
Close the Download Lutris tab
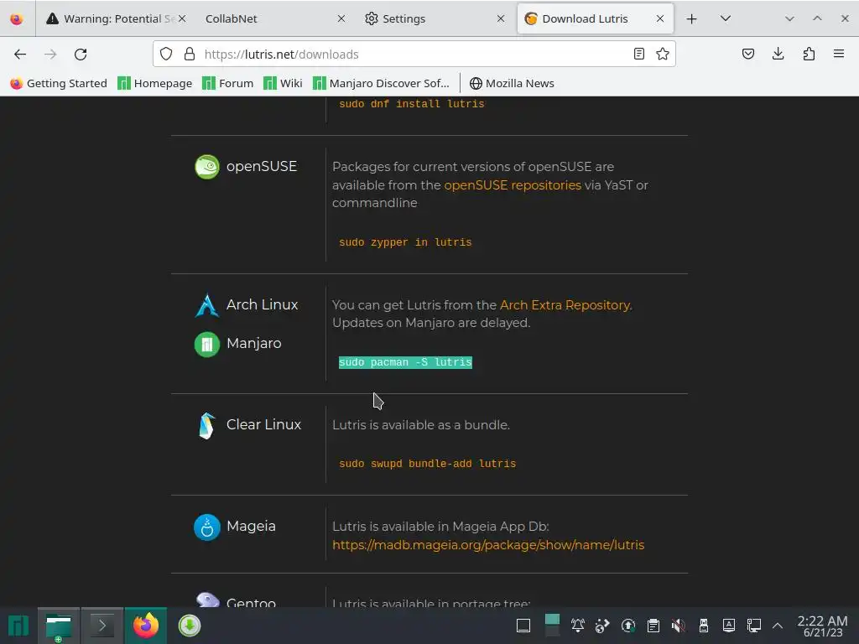pos(660,18)
